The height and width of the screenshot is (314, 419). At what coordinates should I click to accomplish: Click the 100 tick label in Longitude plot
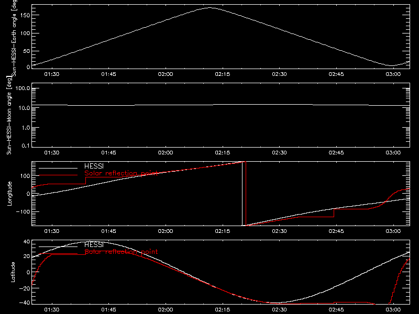[x=25, y=176]
